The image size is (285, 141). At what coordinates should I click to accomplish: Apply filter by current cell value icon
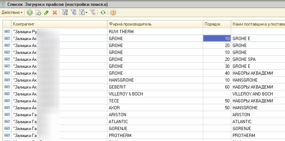(x=74, y=12)
